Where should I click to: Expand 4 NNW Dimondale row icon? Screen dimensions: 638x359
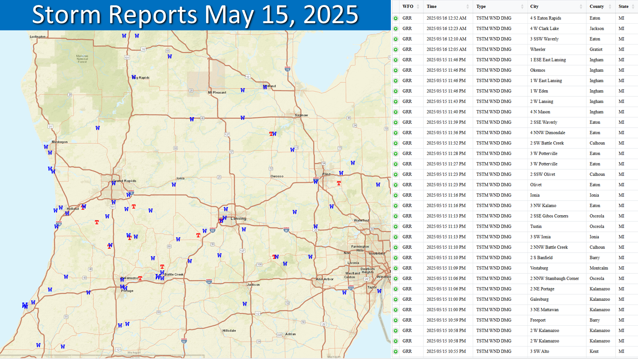coord(395,133)
